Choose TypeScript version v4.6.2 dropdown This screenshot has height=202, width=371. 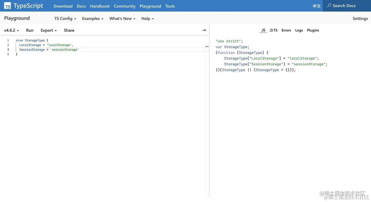(x=11, y=30)
